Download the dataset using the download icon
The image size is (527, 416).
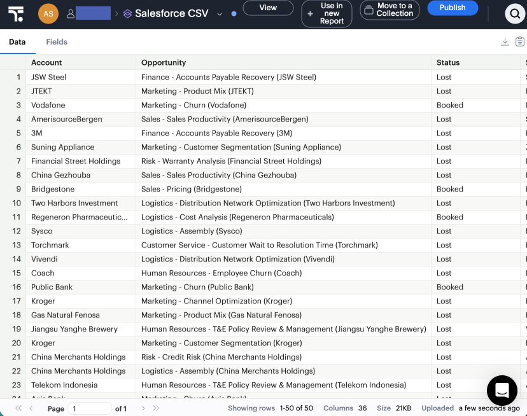click(504, 41)
